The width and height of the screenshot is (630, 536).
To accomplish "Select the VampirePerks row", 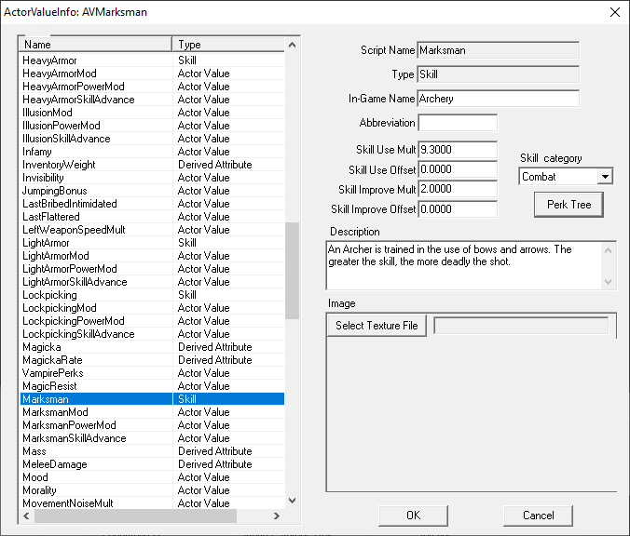I will (x=152, y=373).
